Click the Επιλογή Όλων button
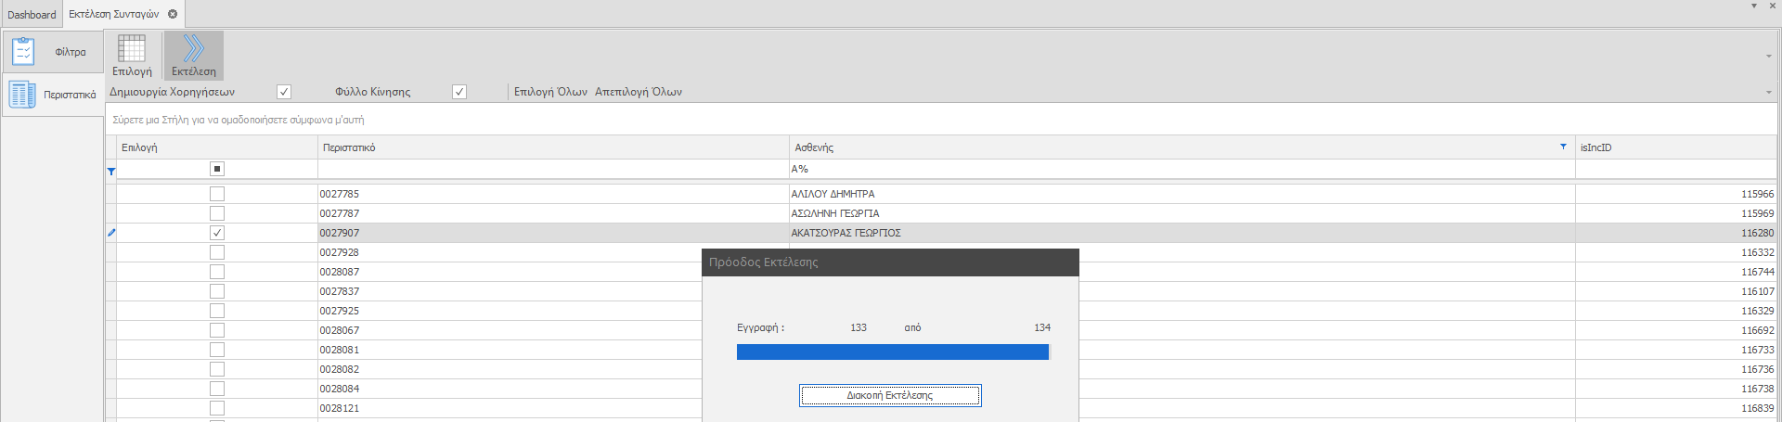The width and height of the screenshot is (1782, 422). tap(550, 92)
